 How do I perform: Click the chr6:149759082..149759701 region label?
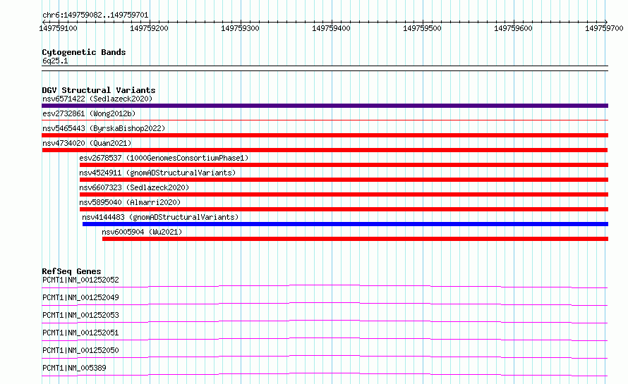[x=95, y=15]
